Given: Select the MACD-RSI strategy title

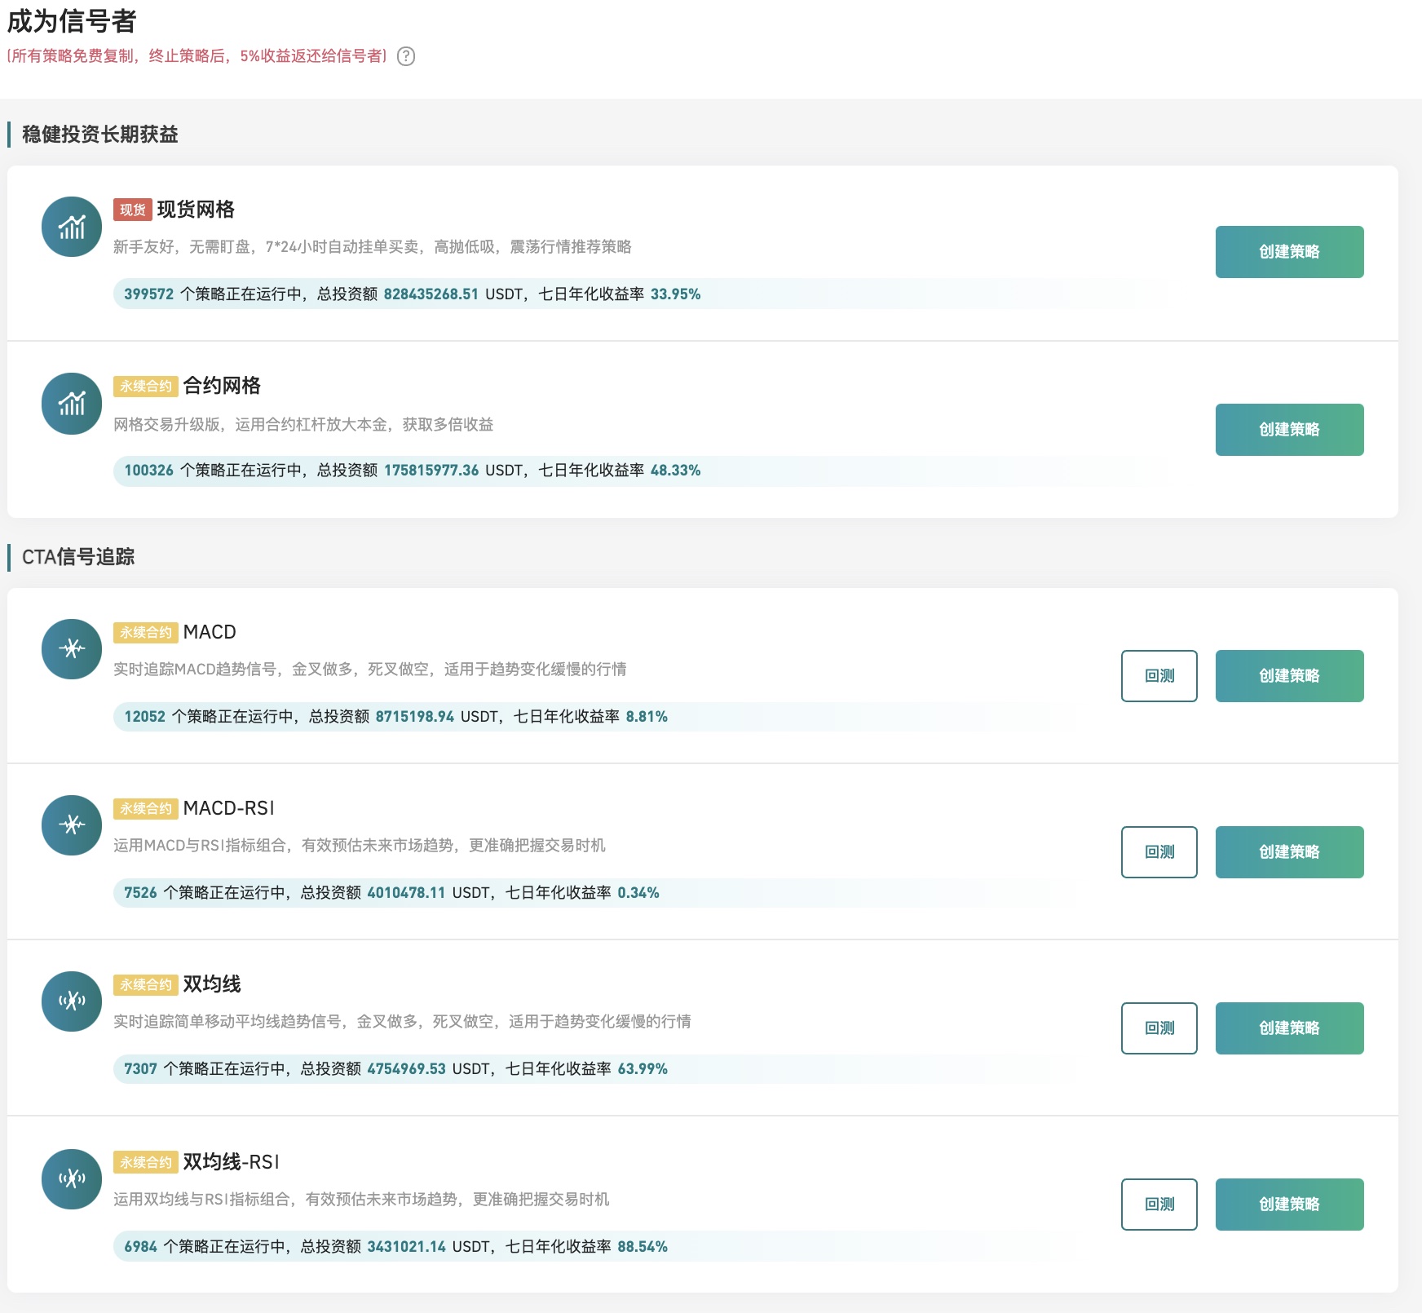Looking at the screenshot, I should [229, 808].
